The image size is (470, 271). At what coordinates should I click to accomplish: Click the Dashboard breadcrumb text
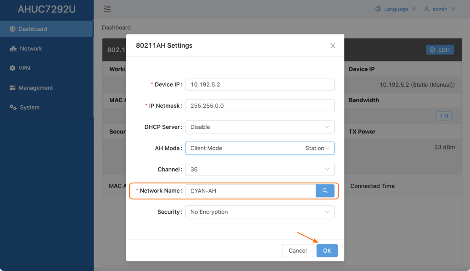[x=116, y=28]
